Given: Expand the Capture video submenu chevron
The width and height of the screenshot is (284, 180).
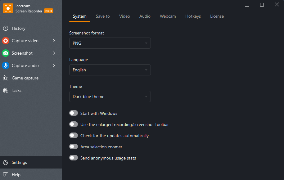Looking at the screenshot, I should coord(54,41).
